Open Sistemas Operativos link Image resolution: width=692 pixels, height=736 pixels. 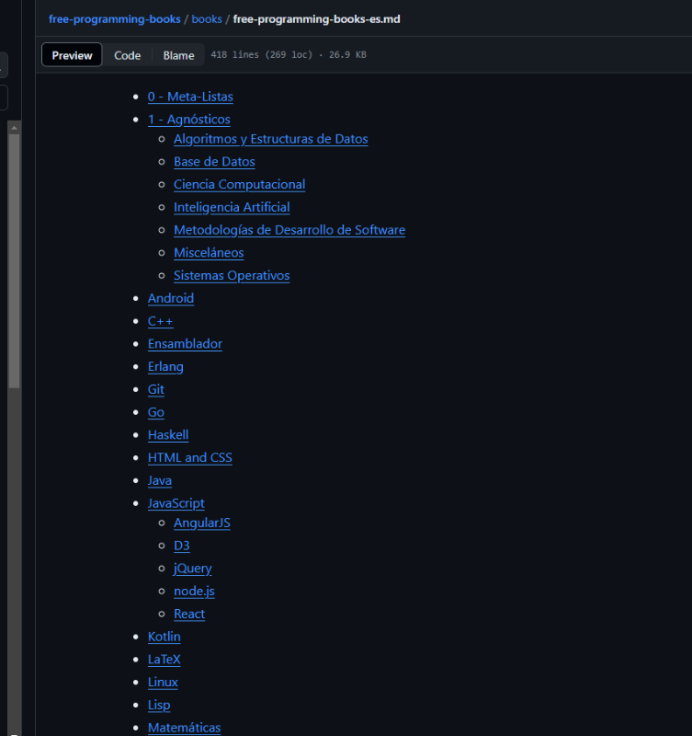232,275
